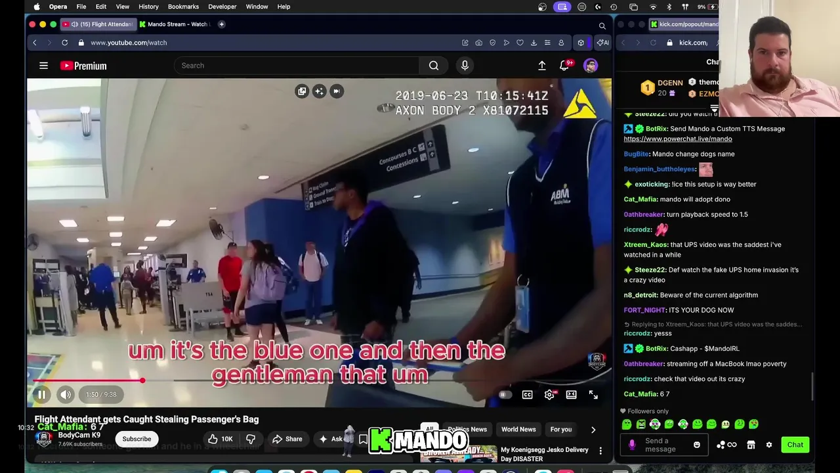
Task: Open the YouTube account avatar menu
Action: coord(591,66)
